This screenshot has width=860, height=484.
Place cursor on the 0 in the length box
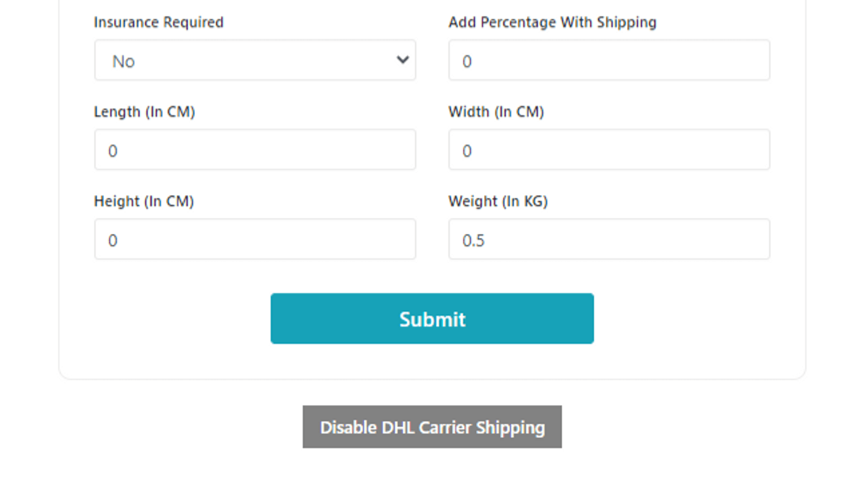tap(113, 151)
